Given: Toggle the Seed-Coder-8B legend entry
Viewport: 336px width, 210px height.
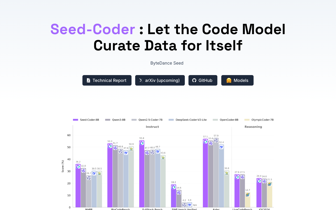Looking at the screenshot, I should 86,120.
